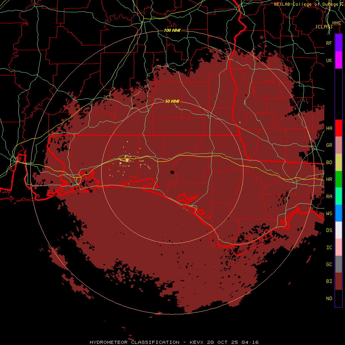Click the 04:16 timestamp text
Screen dimensions: 345x345
coord(250,342)
